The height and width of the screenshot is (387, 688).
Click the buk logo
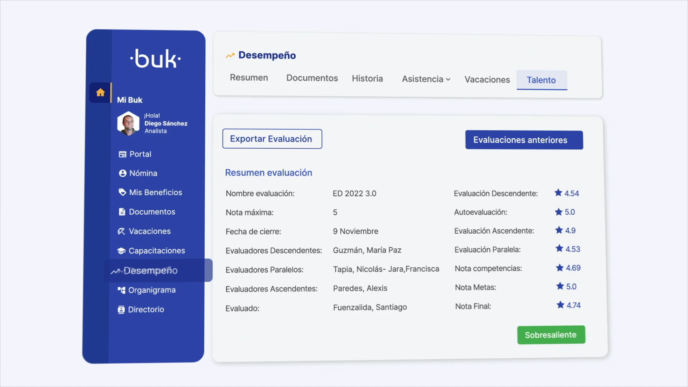pos(155,59)
